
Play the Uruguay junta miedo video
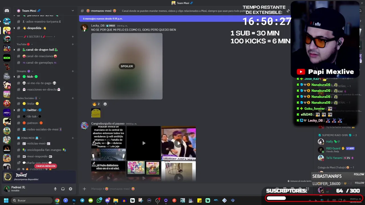179,143
